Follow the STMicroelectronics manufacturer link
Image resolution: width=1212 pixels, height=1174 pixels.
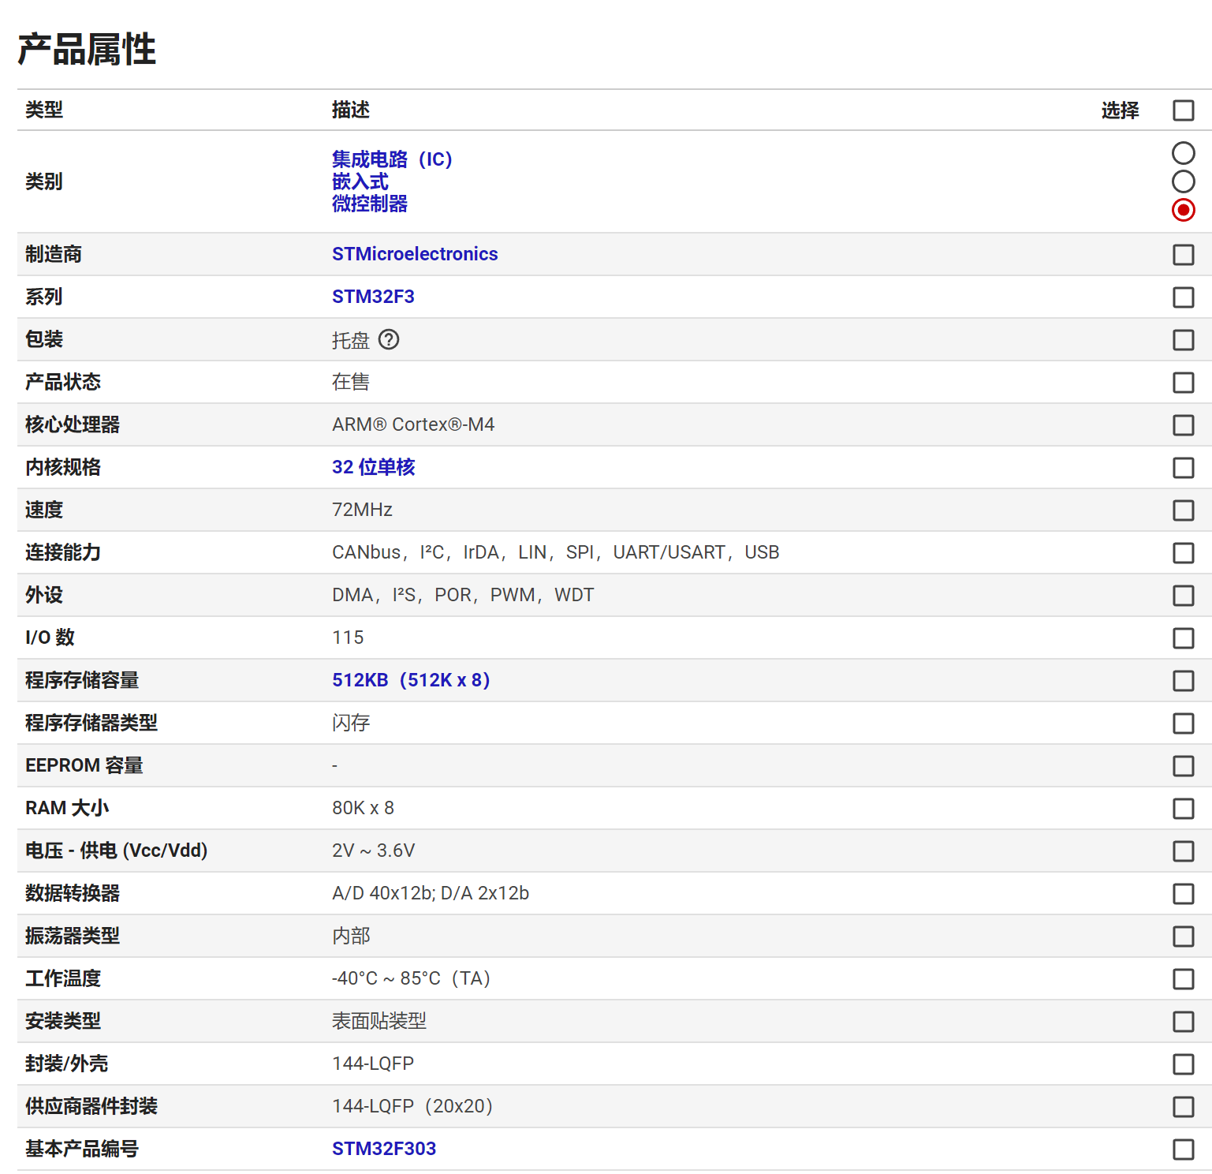(x=415, y=254)
